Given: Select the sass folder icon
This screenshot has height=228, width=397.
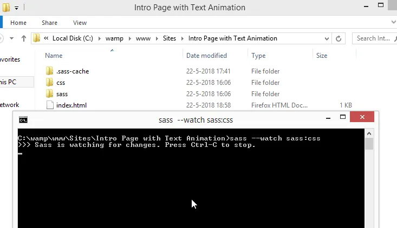Looking at the screenshot, I should click(50, 93).
